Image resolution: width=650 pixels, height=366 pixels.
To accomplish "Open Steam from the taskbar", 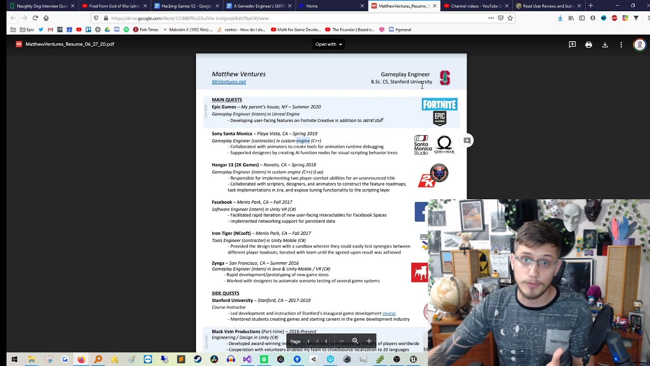I will [198, 359].
